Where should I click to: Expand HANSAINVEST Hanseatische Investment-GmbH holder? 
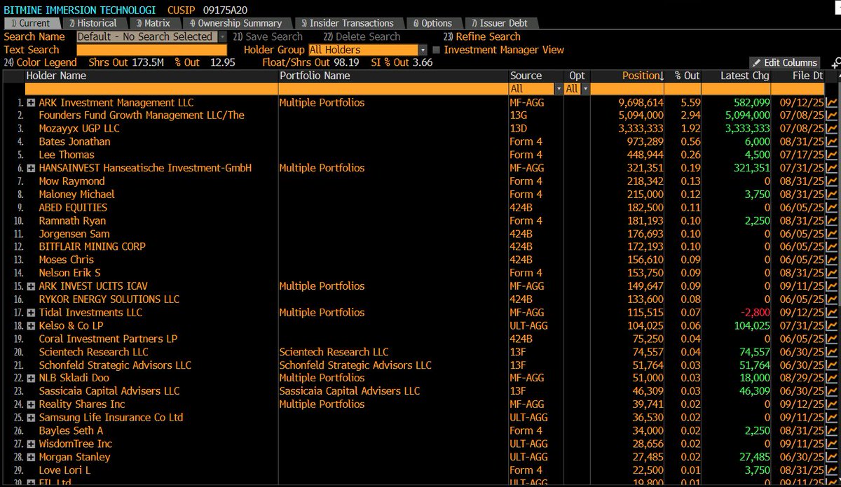(x=32, y=169)
